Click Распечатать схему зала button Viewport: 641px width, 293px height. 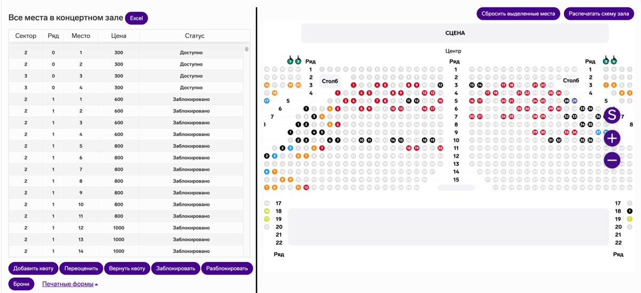599,13
